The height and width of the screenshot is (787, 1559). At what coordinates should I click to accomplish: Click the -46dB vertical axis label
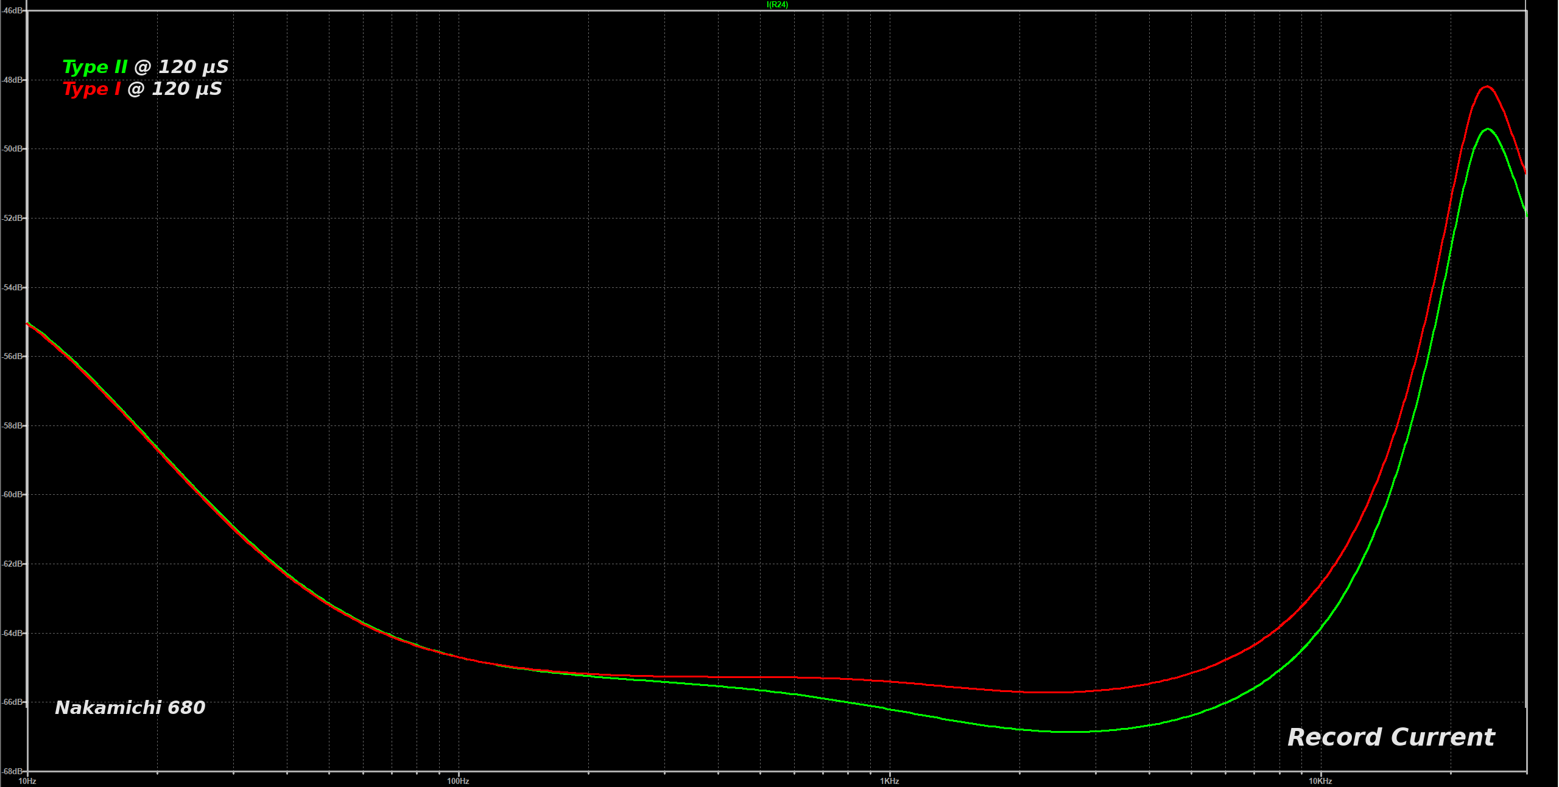tap(12, 11)
